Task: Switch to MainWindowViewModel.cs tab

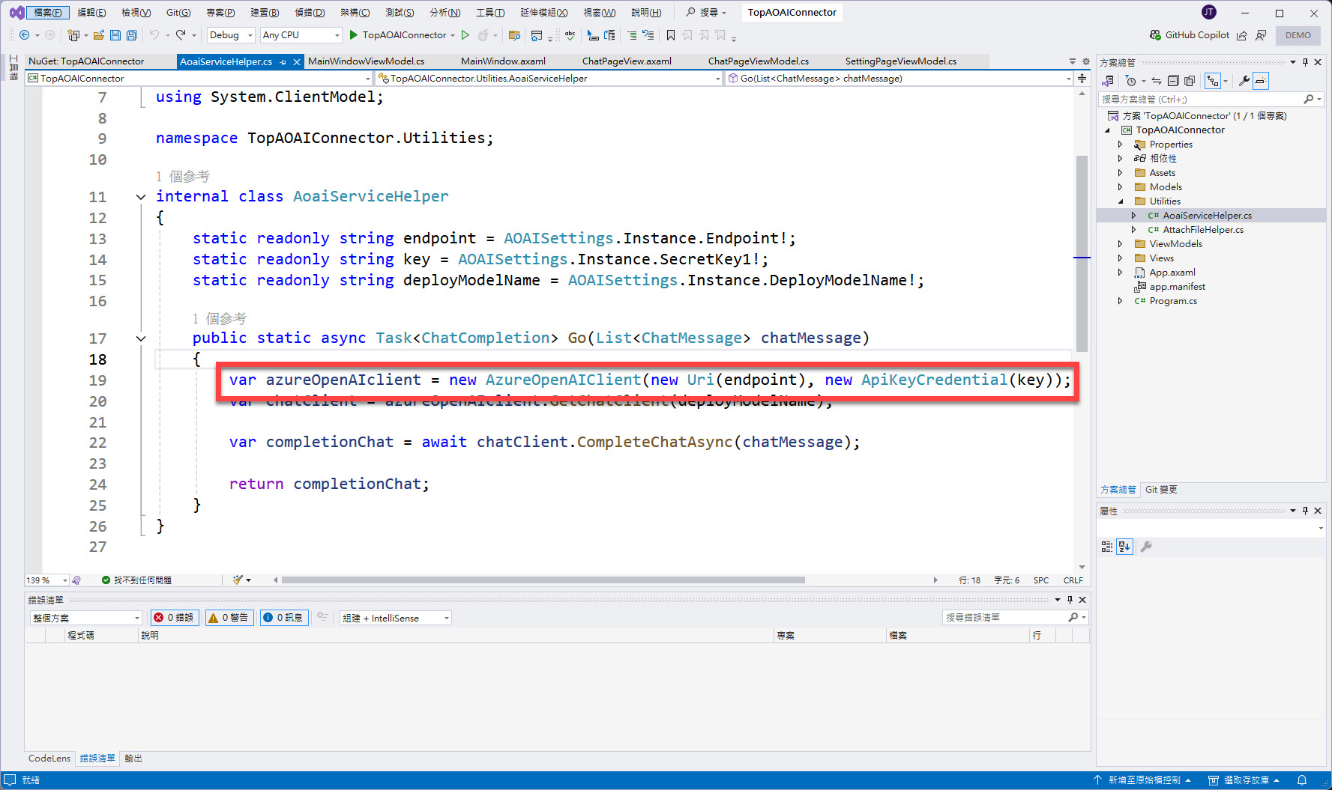Action: 366,61
